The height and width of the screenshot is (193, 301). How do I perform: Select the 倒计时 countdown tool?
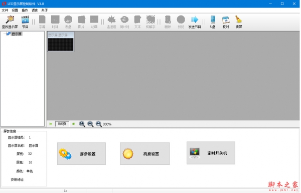[x=124, y=22]
